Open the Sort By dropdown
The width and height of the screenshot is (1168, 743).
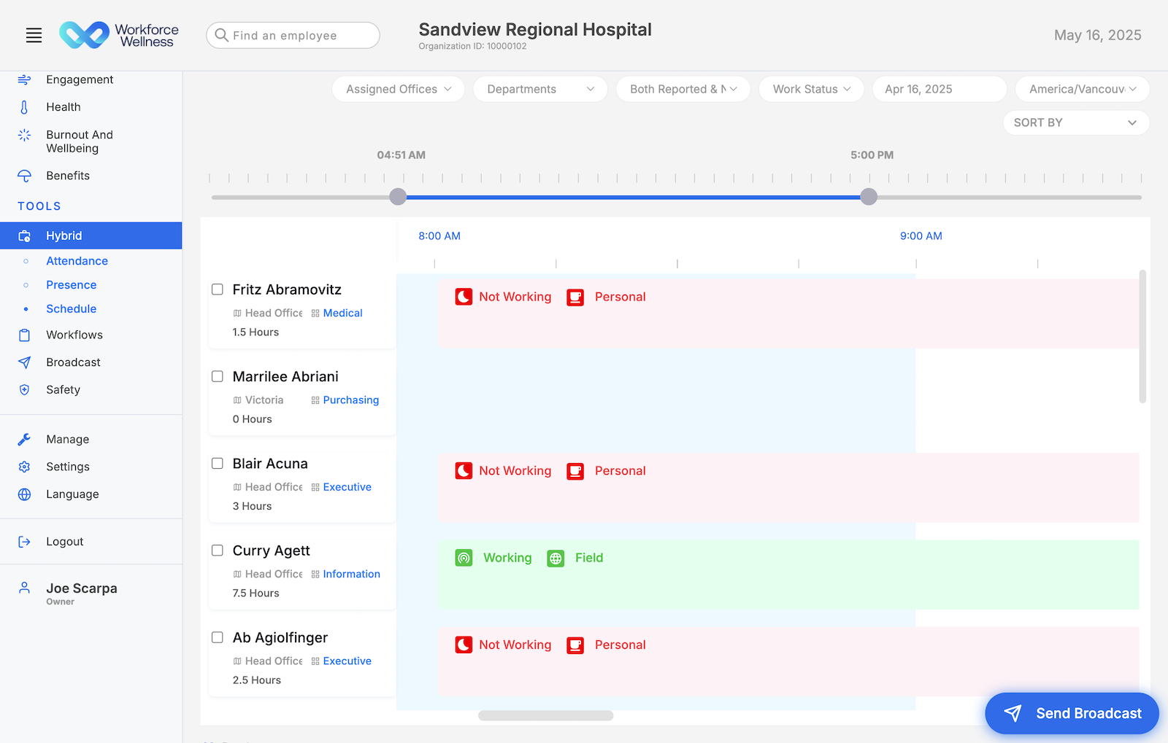coord(1075,122)
